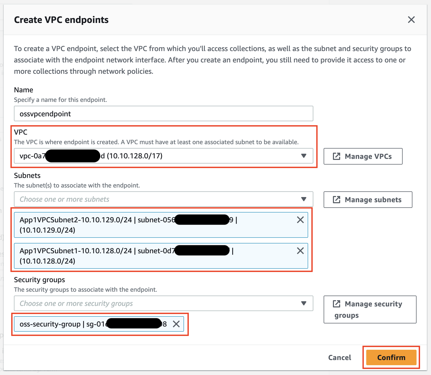
Task: Expand the security groups dropdown arrow
Action: click(x=304, y=303)
